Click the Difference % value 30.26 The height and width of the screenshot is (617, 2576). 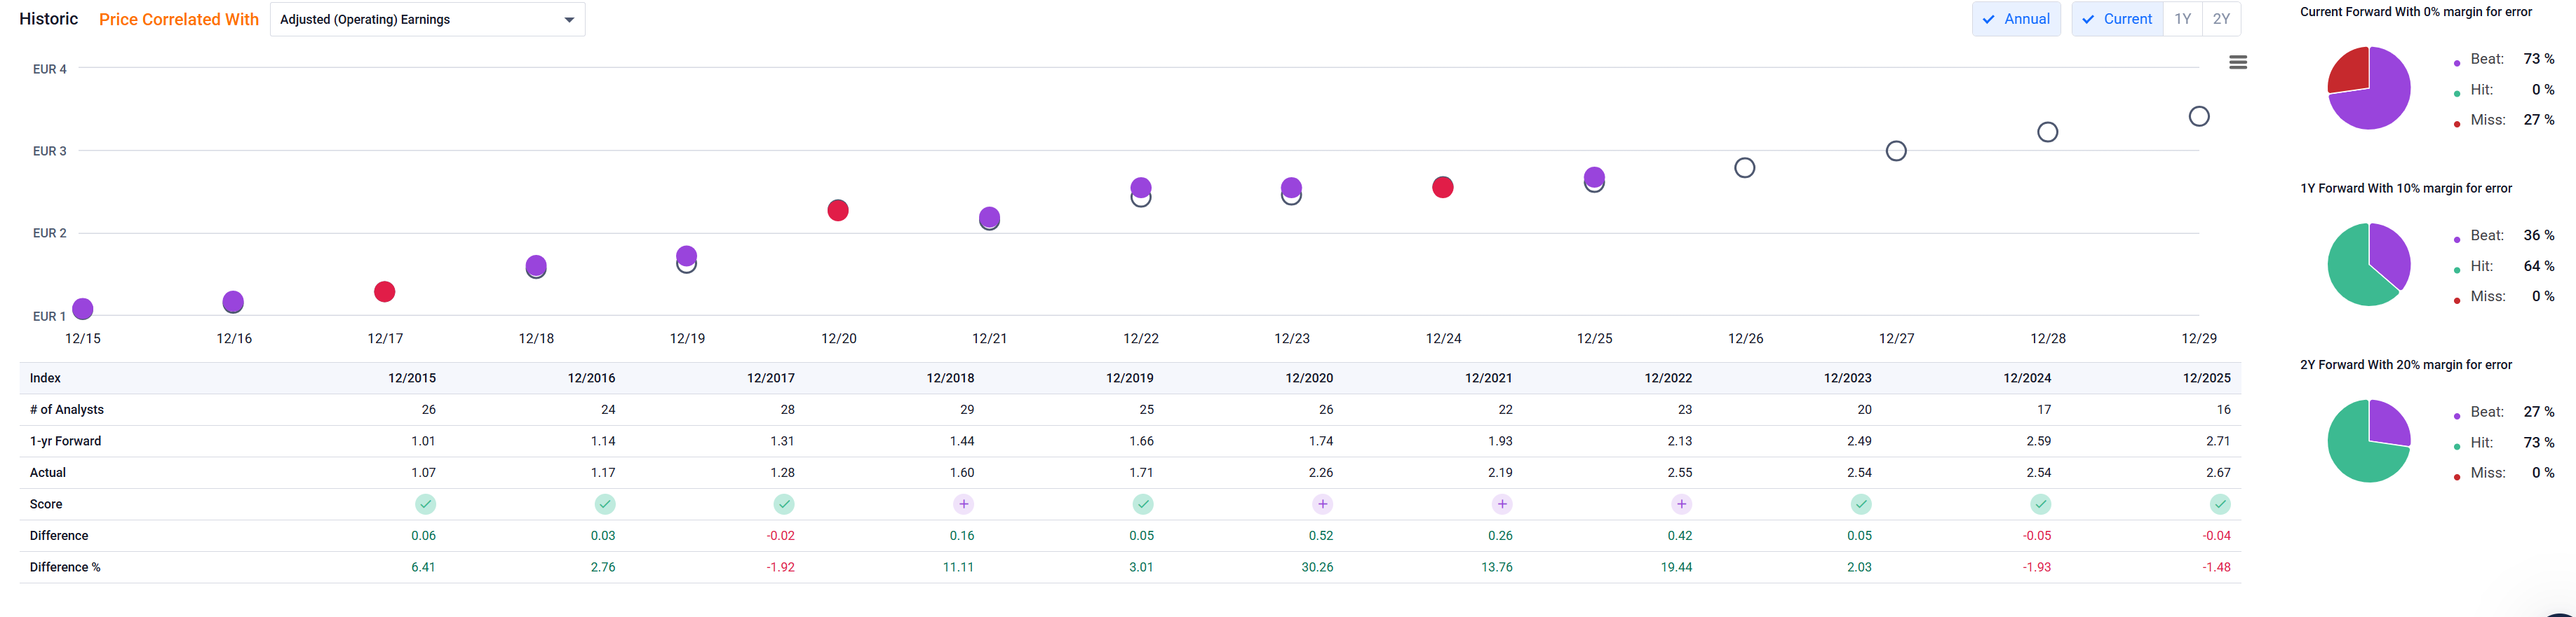(1318, 567)
